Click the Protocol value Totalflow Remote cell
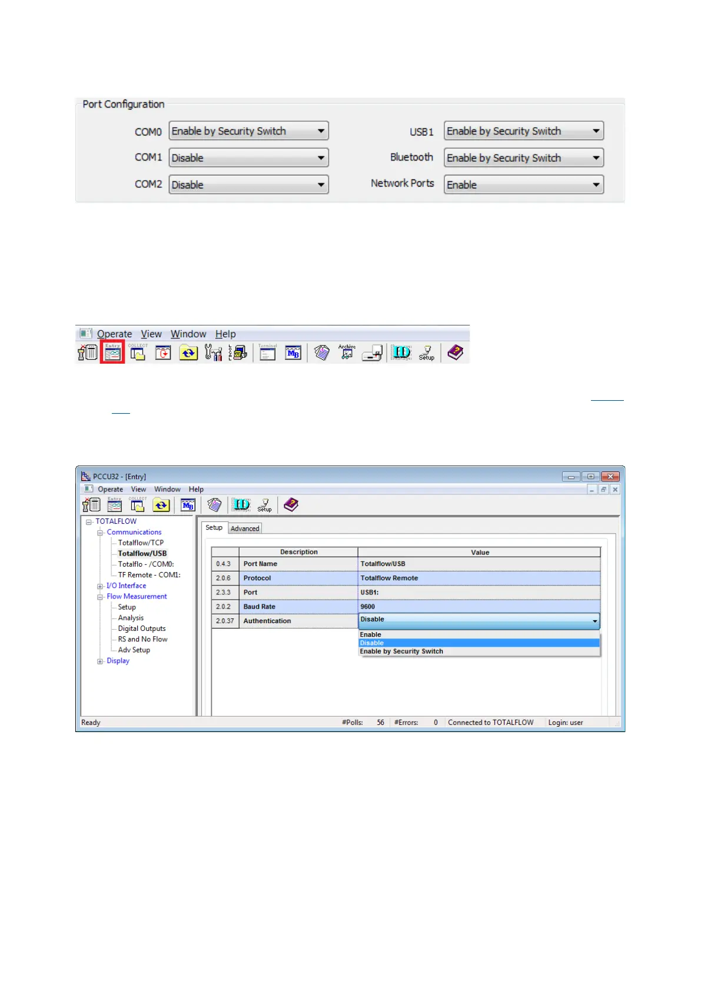 pos(479,578)
